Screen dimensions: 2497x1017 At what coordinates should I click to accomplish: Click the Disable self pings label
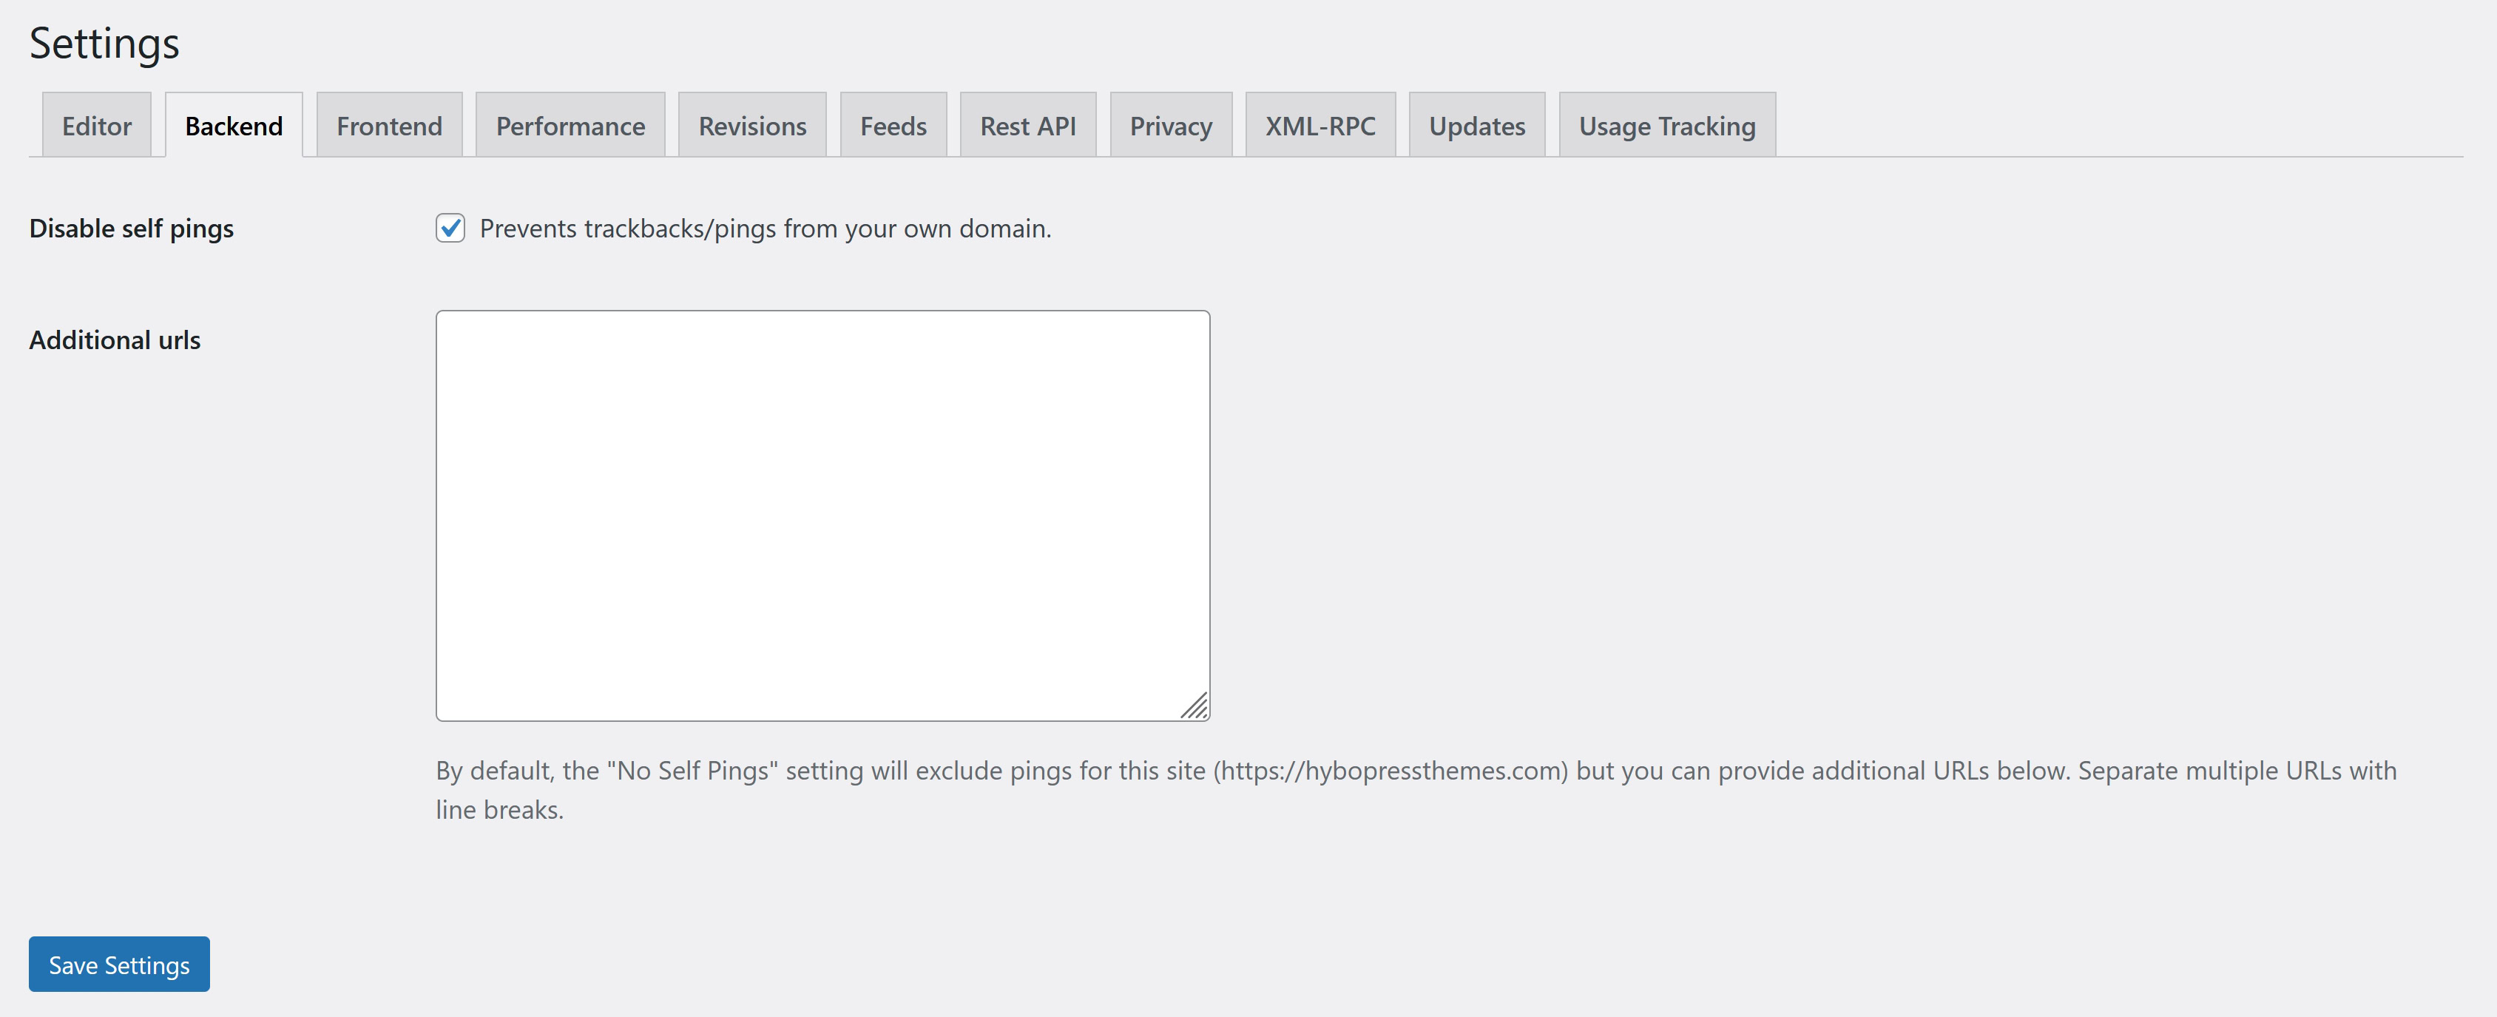coord(131,229)
